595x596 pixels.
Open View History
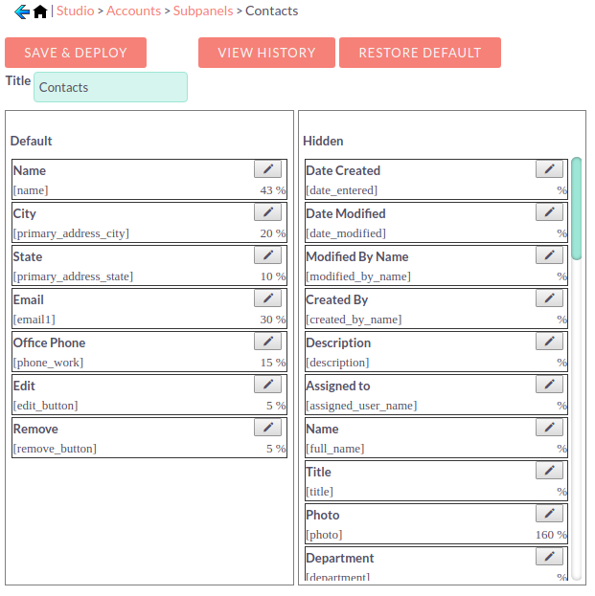pyautogui.click(x=266, y=53)
